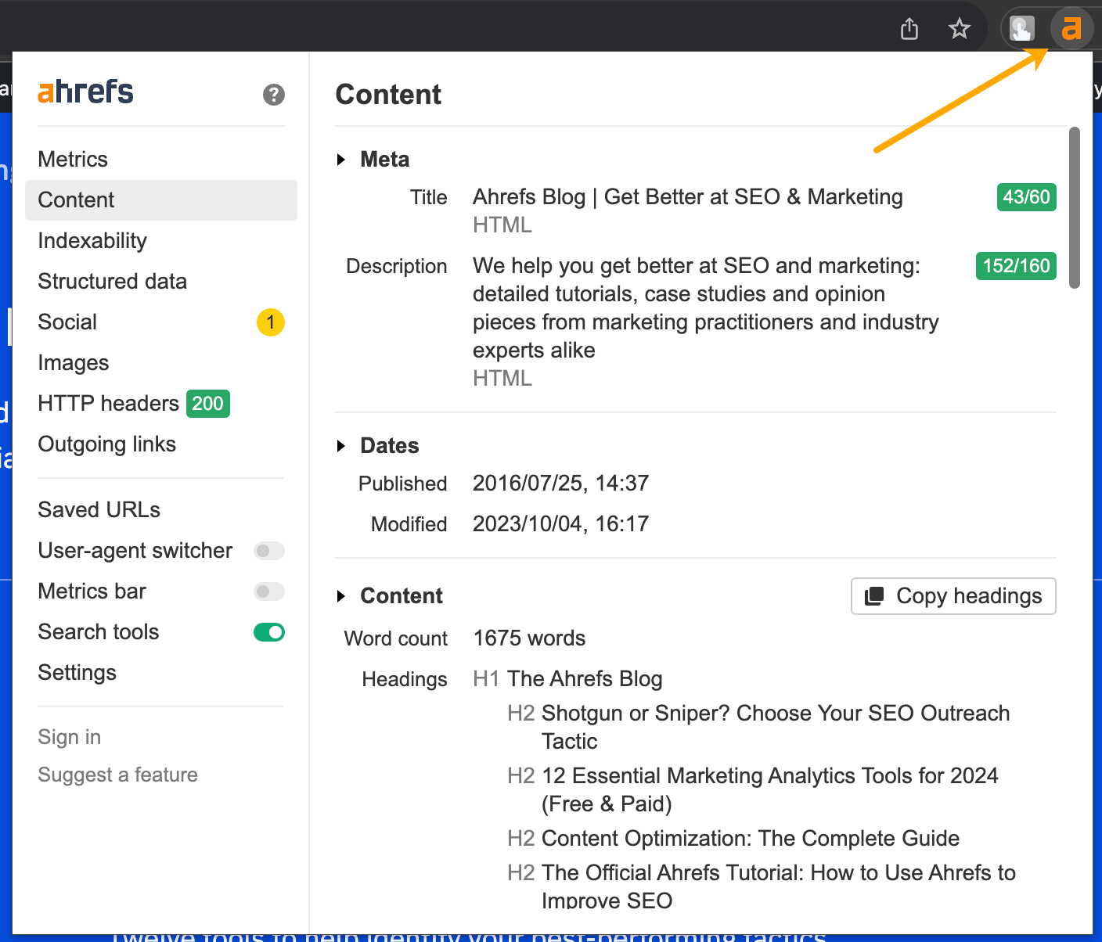Click the green 43/60 title length indicator
This screenshot has width=1102, height=942.
(x=1026, y=197)
